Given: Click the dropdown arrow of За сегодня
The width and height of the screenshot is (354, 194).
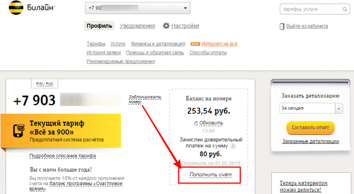Looking at the screenshot, I should pos(339,108).
